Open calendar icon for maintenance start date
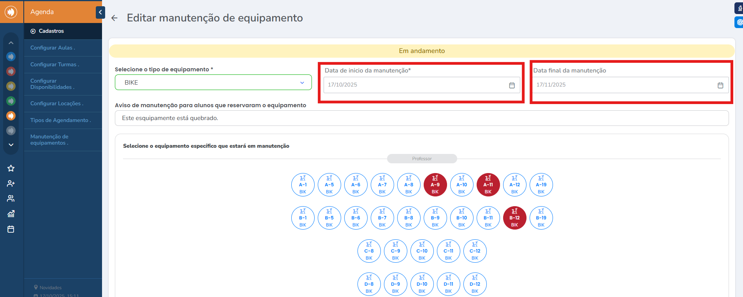This screenshot has height=297, width=743. point(512,85)
